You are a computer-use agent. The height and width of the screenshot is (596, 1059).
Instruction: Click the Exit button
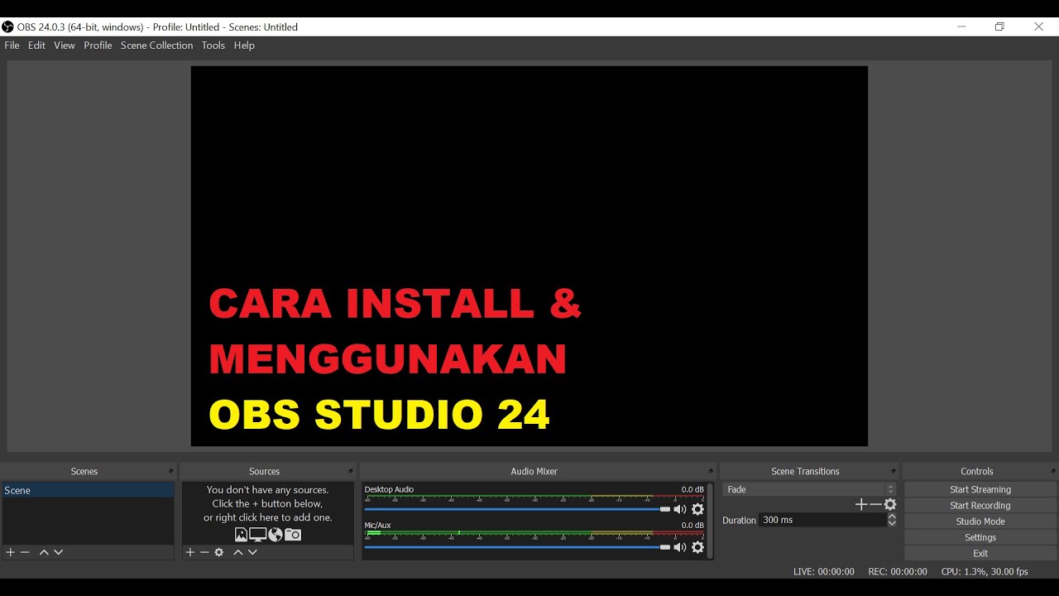click(x=980, y=554)
